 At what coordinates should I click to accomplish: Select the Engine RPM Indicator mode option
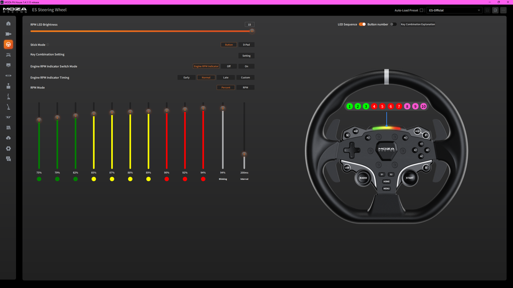(206, 66)
